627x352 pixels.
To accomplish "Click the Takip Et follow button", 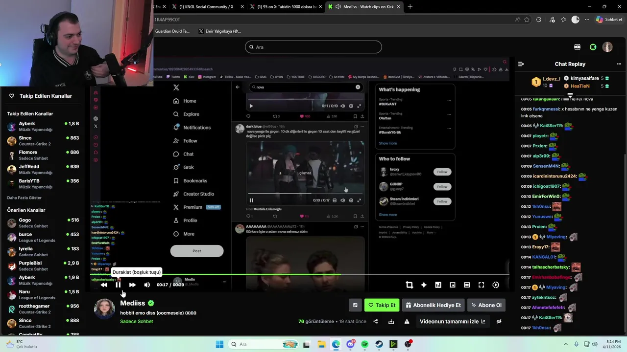I will [x=382, y=305].
